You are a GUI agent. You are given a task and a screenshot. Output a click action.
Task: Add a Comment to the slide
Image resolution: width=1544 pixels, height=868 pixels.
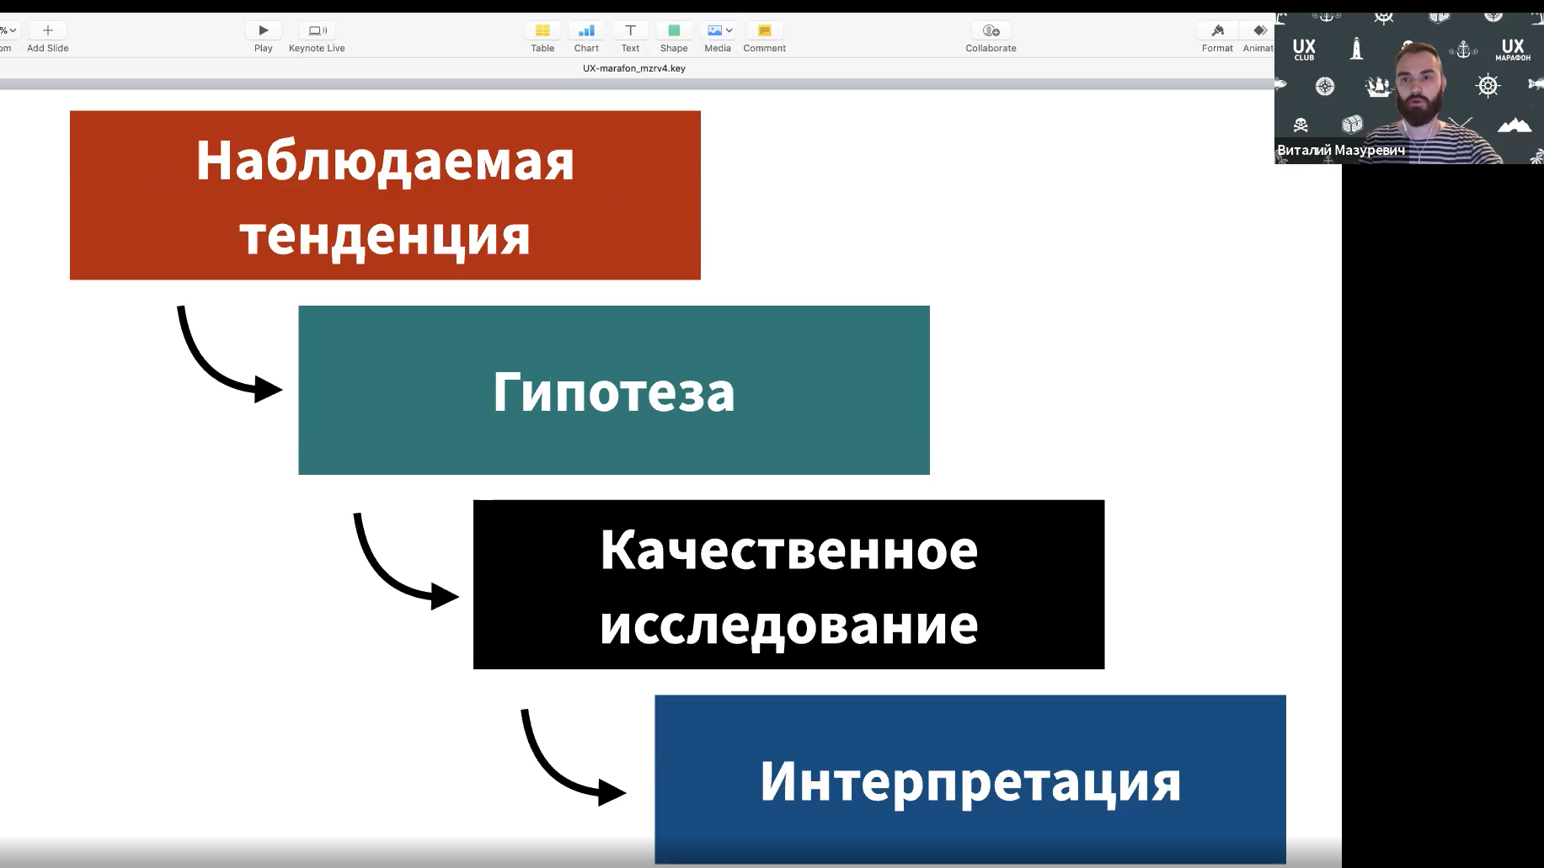click(x=764, y=31)
